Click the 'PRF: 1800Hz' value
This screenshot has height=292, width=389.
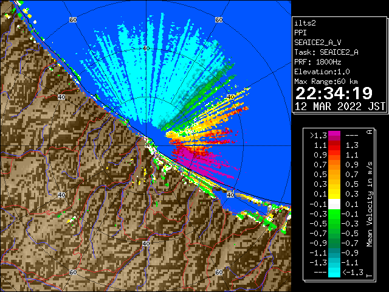[x=317, y=62]
